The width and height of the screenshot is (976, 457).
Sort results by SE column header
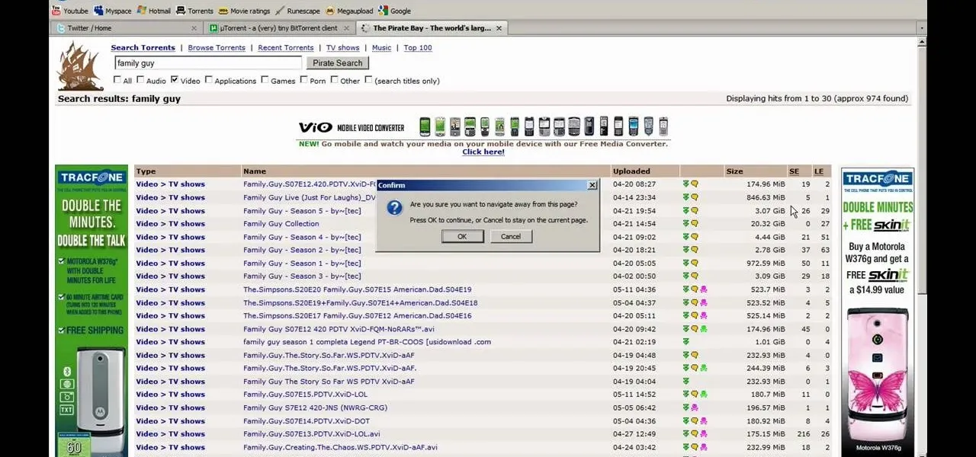(x=794, y=171)
